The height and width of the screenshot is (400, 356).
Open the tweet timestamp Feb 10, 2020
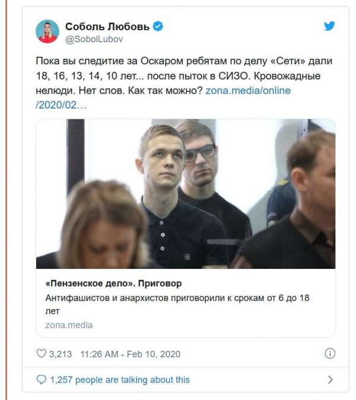(x=154, y=354)
